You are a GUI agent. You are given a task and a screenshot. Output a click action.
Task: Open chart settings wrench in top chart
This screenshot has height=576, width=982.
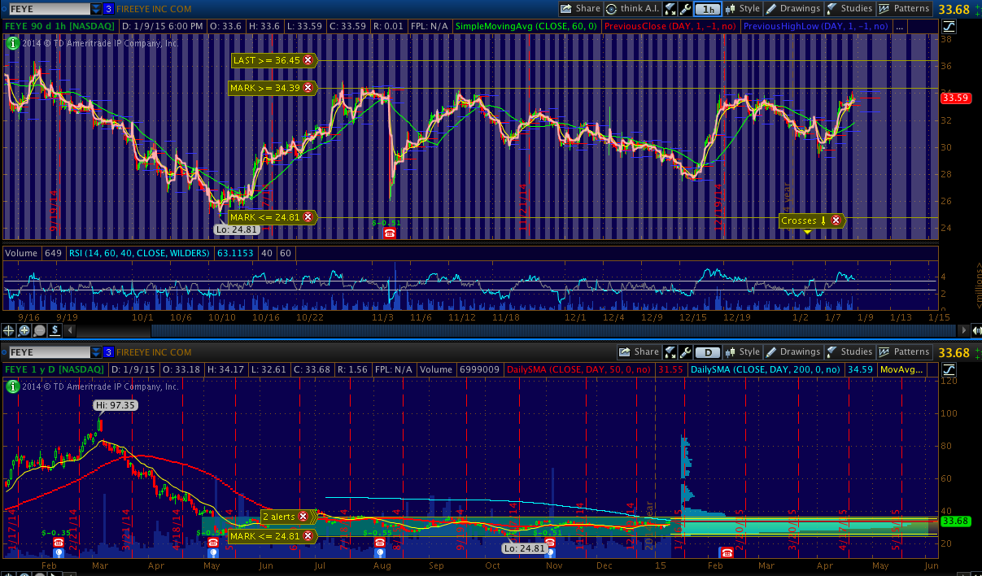click(x=685, y=9)
